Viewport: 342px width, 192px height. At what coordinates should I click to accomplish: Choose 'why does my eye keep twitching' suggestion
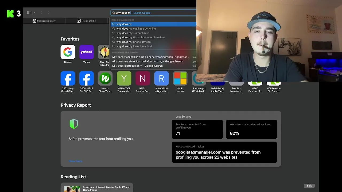154,29
